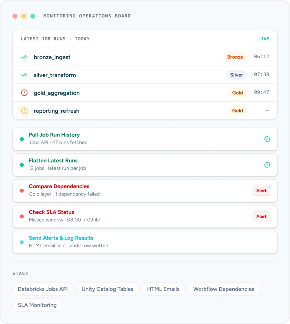This screenshot has height=324, width=290.
Task: Click the double-check icon beside bronze_ingest
Action: pyautogui.click(x=24, y=57)
